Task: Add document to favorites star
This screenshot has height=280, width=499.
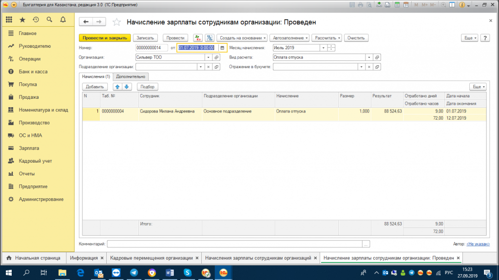Action: (x=116, y=22)
